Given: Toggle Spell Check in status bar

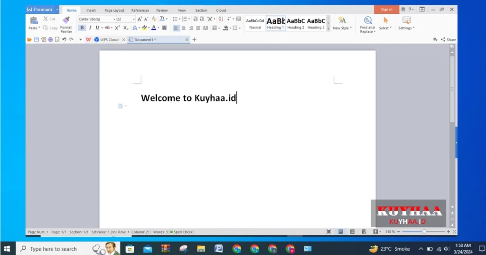Looking at the screenshot, I should click(181, 232).
